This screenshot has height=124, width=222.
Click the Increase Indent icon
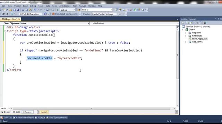(7, 14)
